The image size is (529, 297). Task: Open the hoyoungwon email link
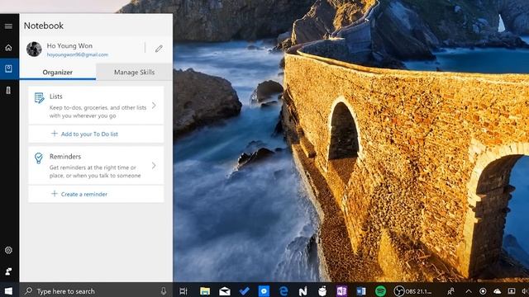click(x=77, y=54)
